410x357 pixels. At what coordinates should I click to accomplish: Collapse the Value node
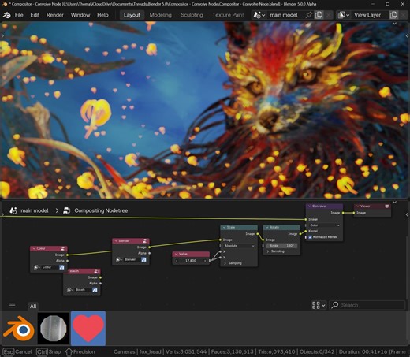pos(176,254)
